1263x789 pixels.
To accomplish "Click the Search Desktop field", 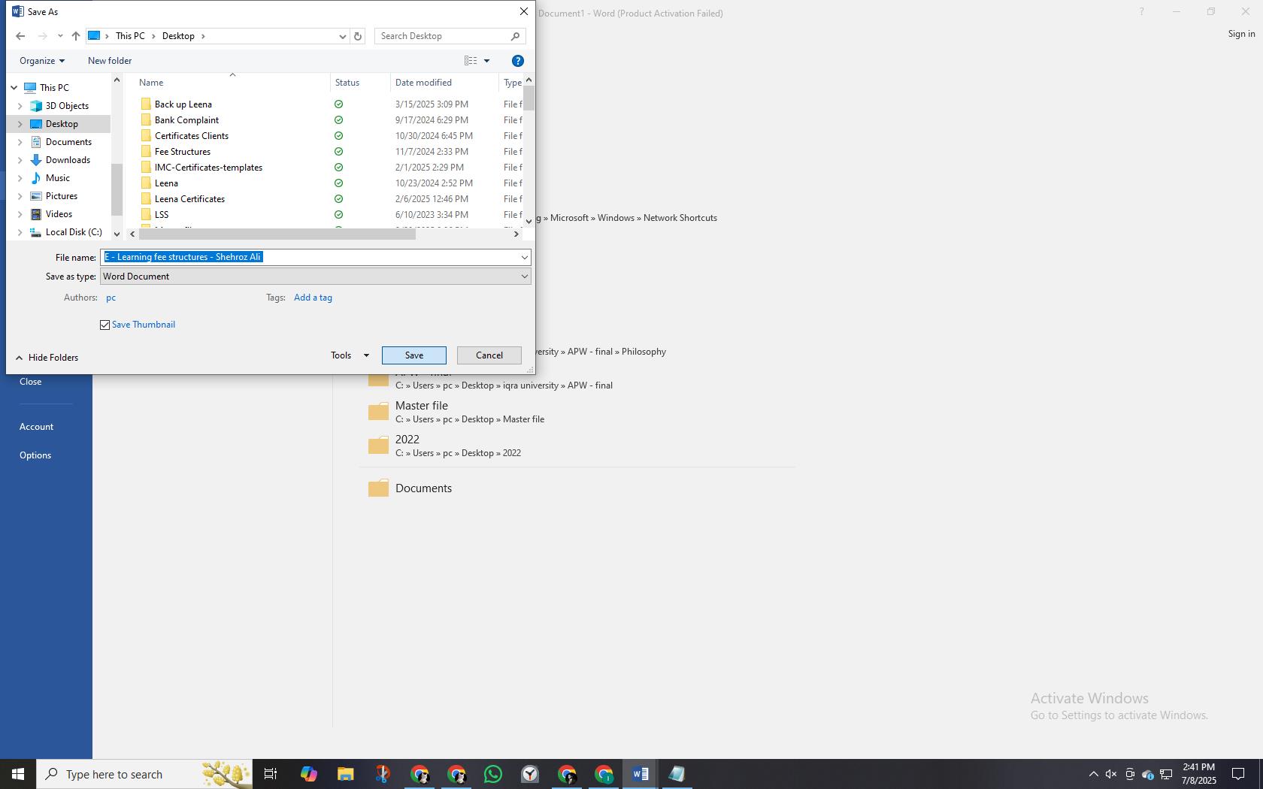I will 444,36.
